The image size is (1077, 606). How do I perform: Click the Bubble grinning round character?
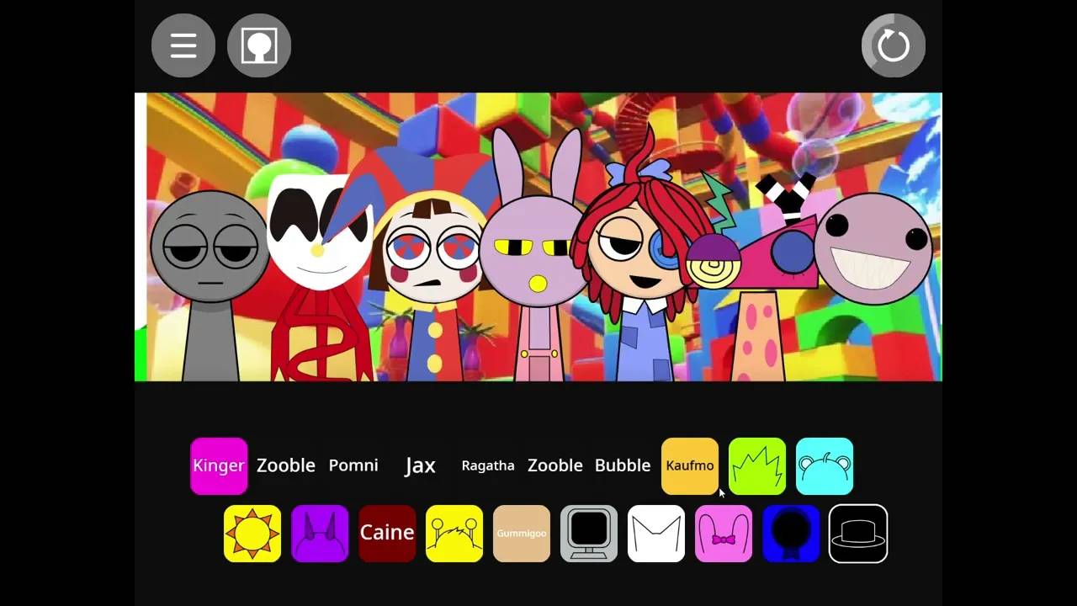point(873,248)
